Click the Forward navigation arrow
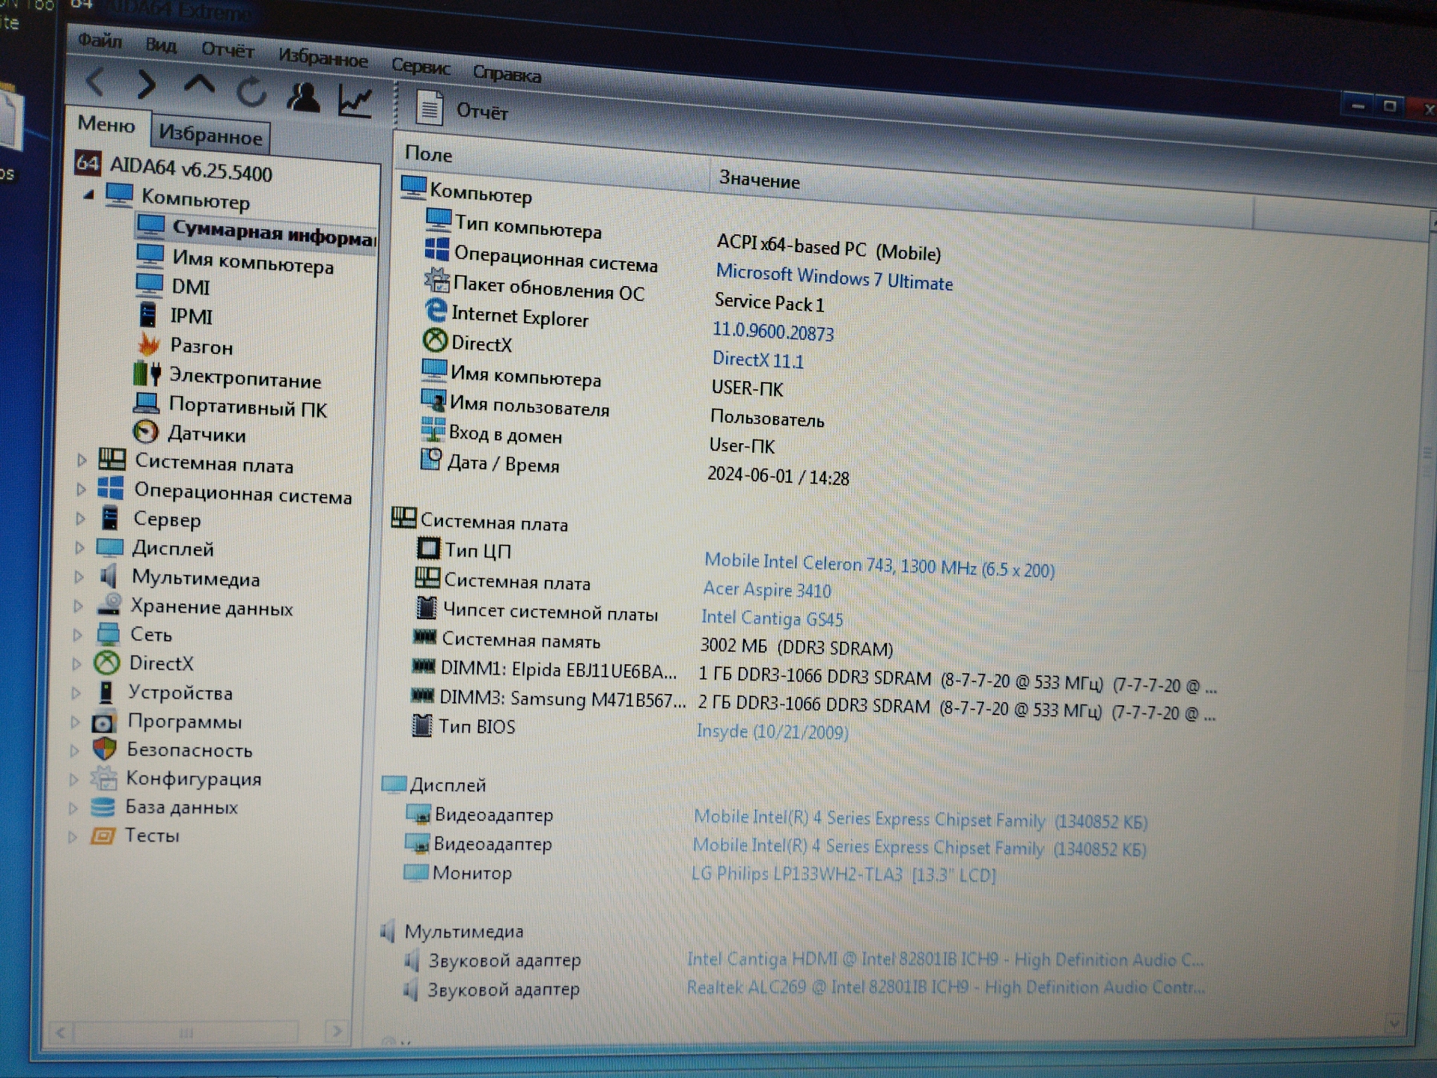This screenshot has height=1078, width=1437. click(x=147, y=85)
